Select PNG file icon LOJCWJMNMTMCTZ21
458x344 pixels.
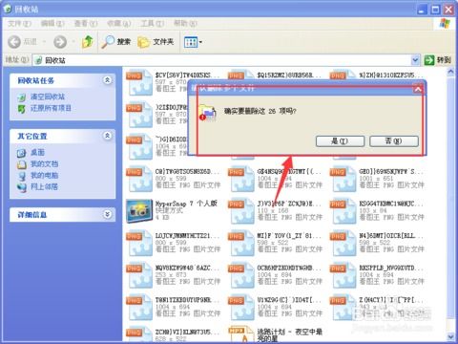point(139,244)
